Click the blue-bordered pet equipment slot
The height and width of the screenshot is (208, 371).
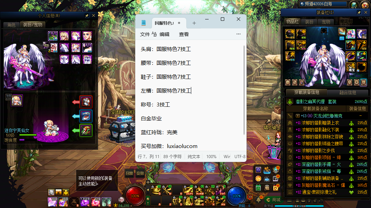(86, 116)
